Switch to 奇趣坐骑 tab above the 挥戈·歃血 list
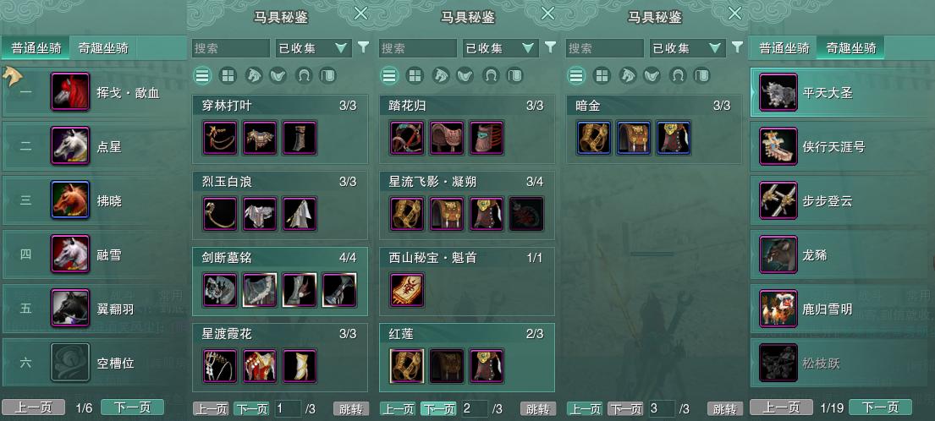 103,48
